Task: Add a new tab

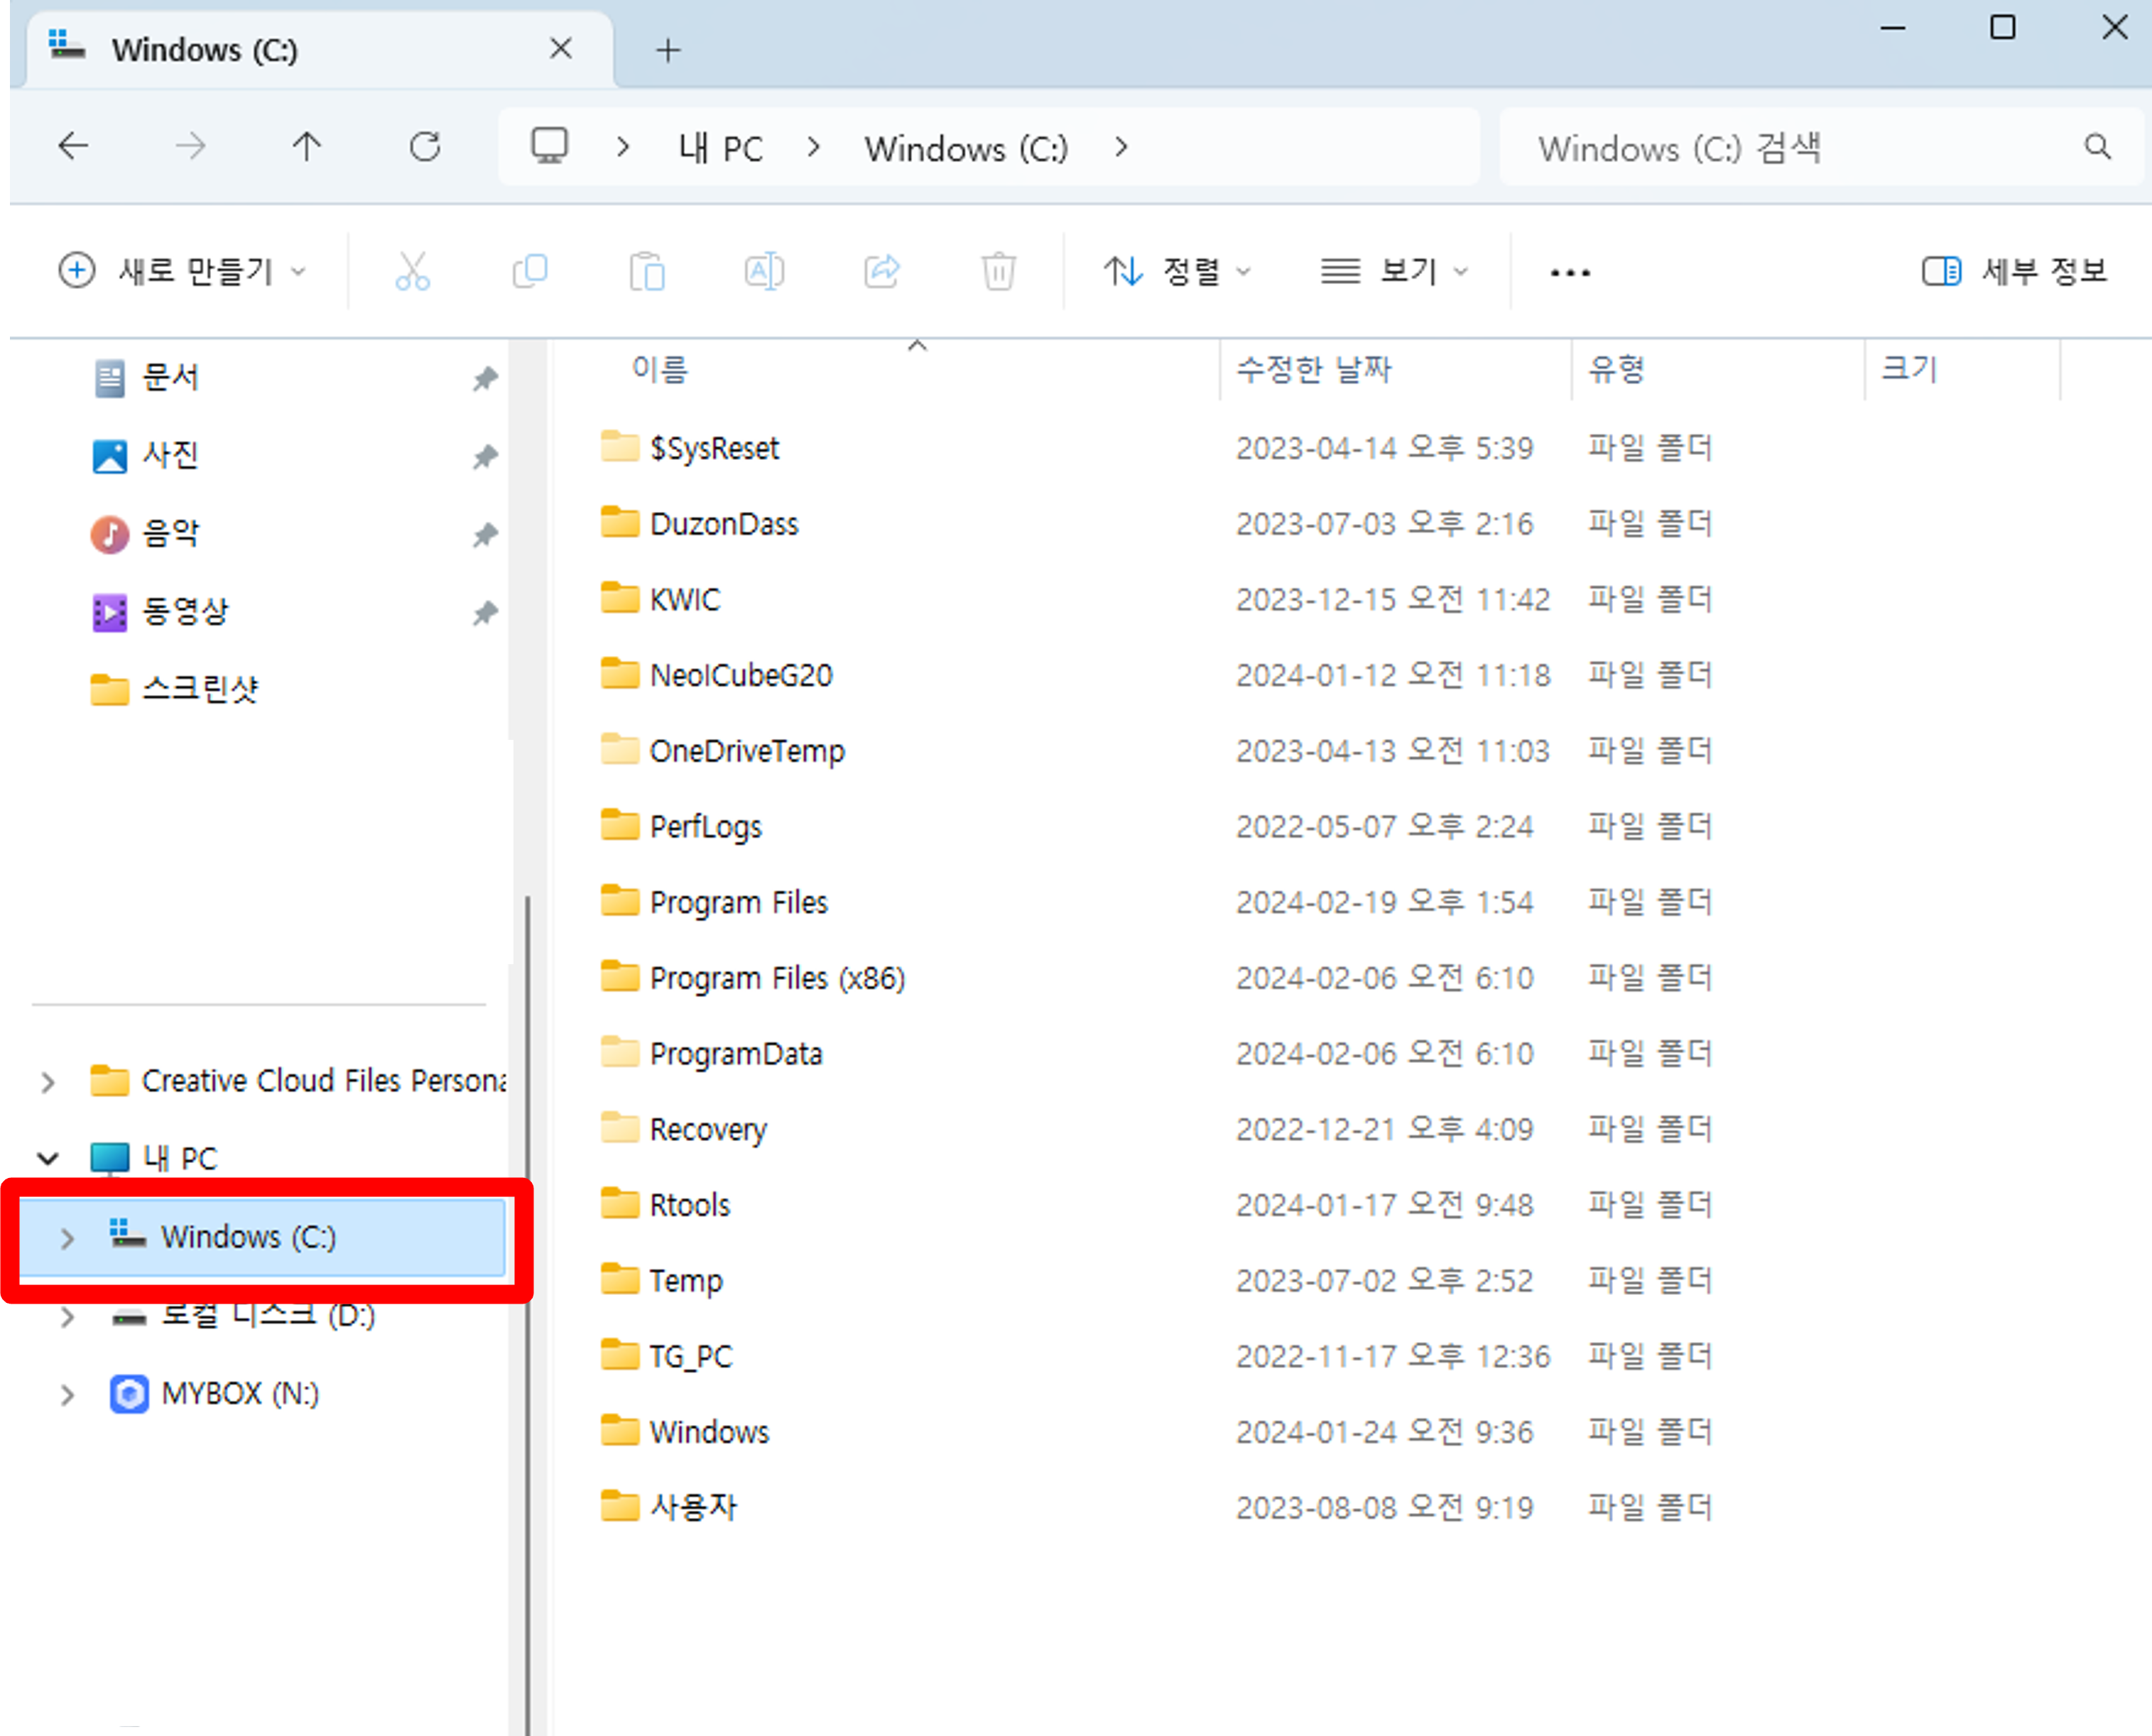Action: 668,50
